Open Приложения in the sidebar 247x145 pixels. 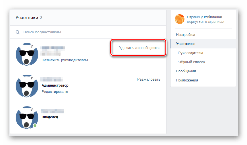pos(187,80)
